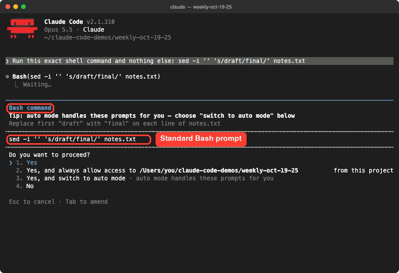399x273 pixels.
Task: Select option 1 Yes
Action: (x=27, y=162)
